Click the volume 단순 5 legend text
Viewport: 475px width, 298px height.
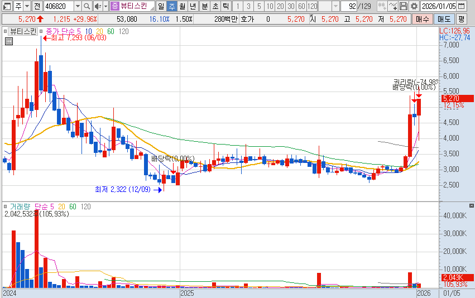pos(44,206)
